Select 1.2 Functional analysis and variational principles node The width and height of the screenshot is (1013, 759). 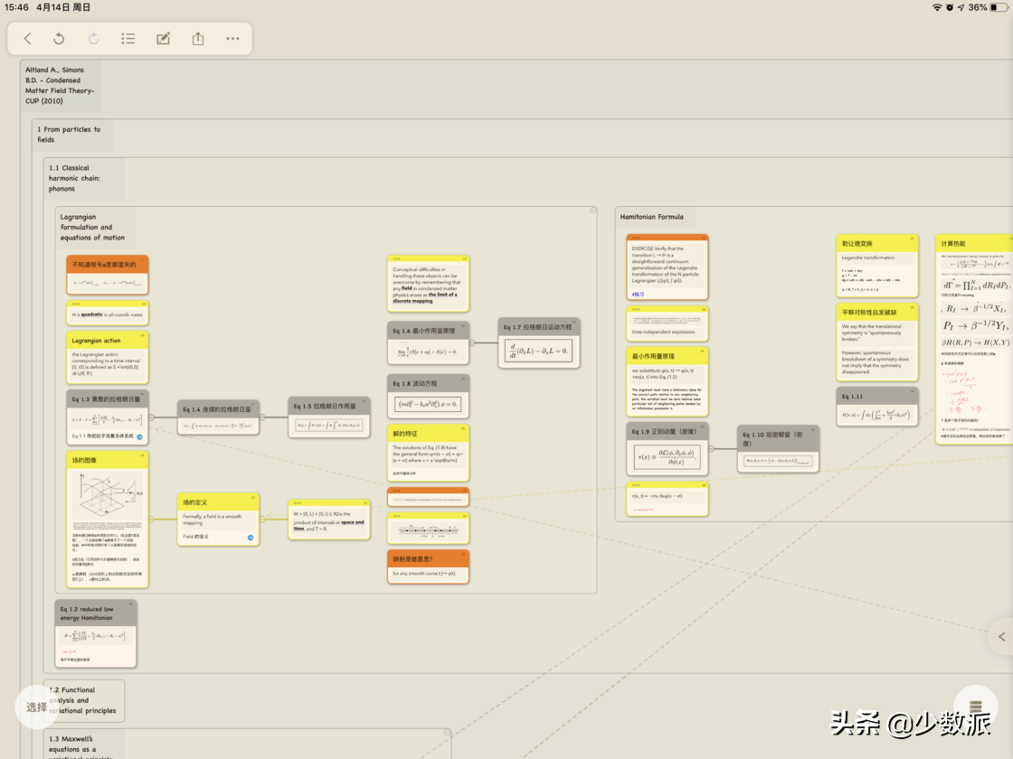82,700
